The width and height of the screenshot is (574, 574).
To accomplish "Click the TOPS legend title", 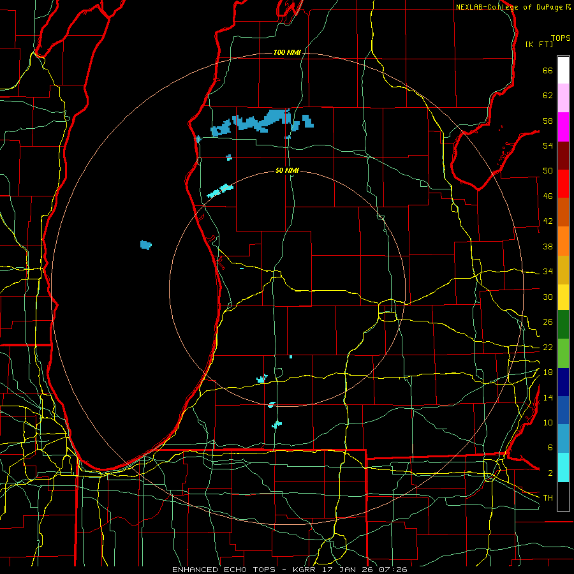I will pyautogui.click(x=561, y=38).
